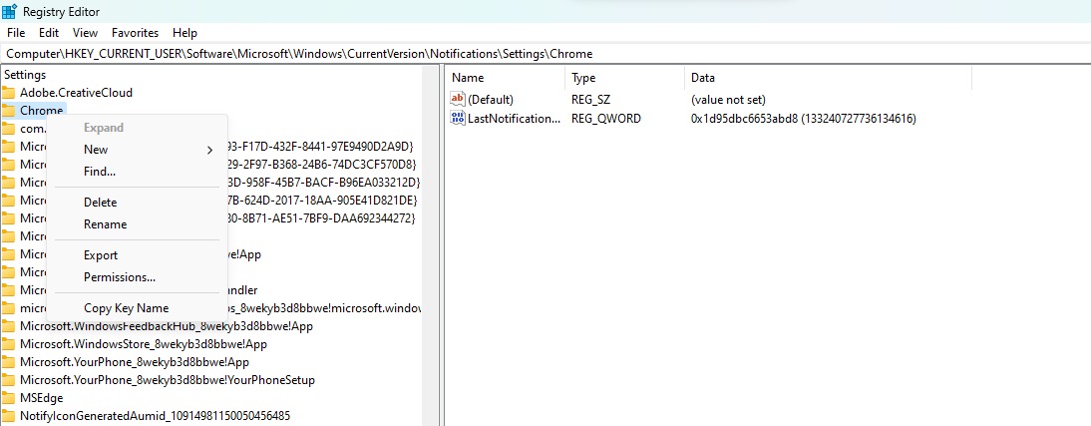Viewport: 1091px width, 426px height.
Task: Select Rename in the context menu
Action: tap(105, 224)
